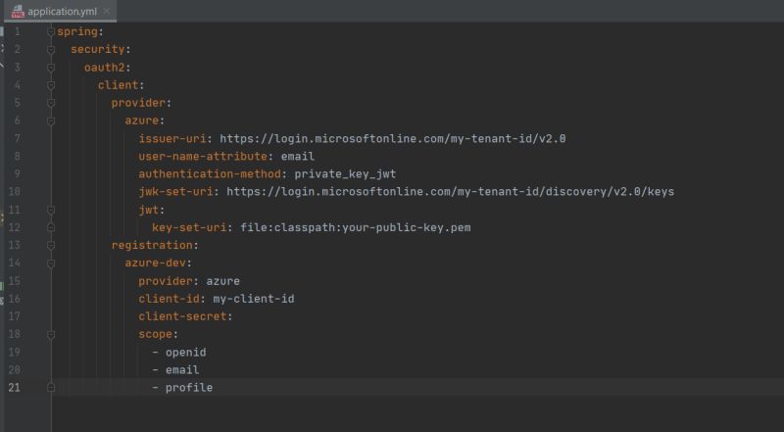Click the profile scope entry
The image size is (784, 432).
click(x=189, y=388)
